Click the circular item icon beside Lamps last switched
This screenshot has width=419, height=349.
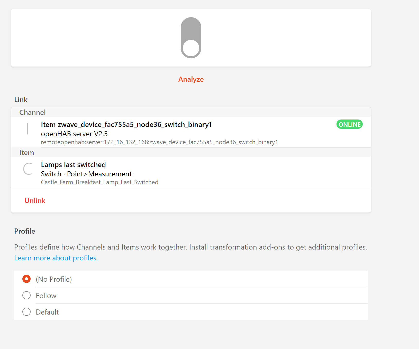(x=28, y=169)
